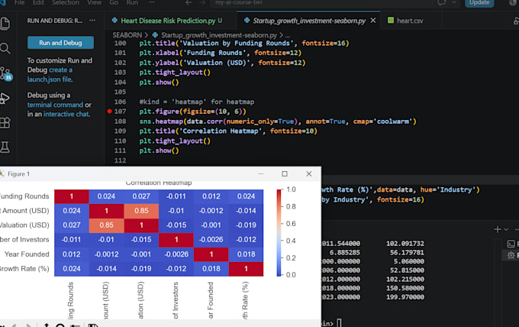Open the File menu
The width and height of the screenshot is (519, 327).
pos(20,2)
